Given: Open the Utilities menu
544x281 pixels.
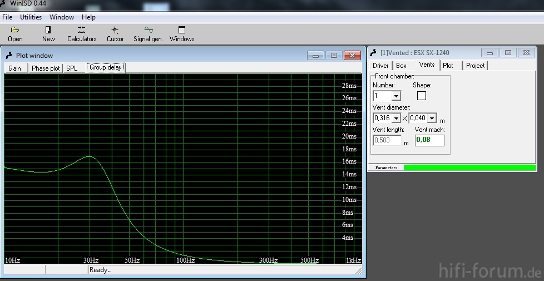Looking at the screenshot, I should (x=31, y=17).
